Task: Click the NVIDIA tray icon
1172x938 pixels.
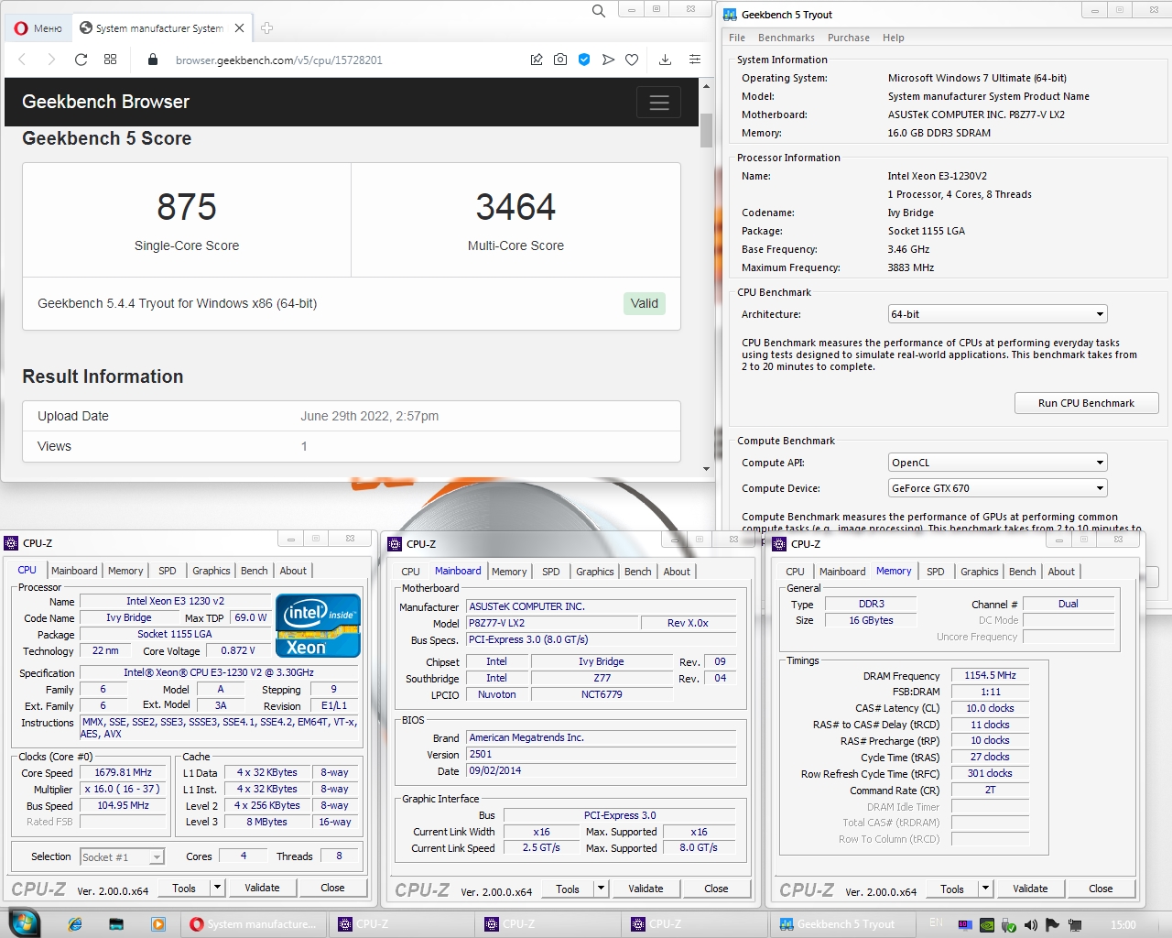Action: coord(987,925)
